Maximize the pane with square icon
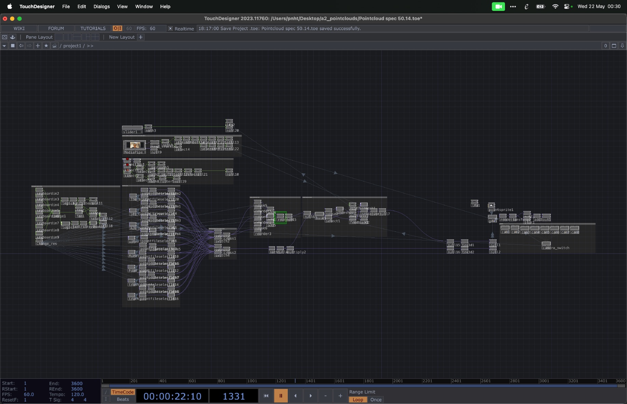Image resolution: width=627 pixels, height=404 pixels. coord(614,46)
